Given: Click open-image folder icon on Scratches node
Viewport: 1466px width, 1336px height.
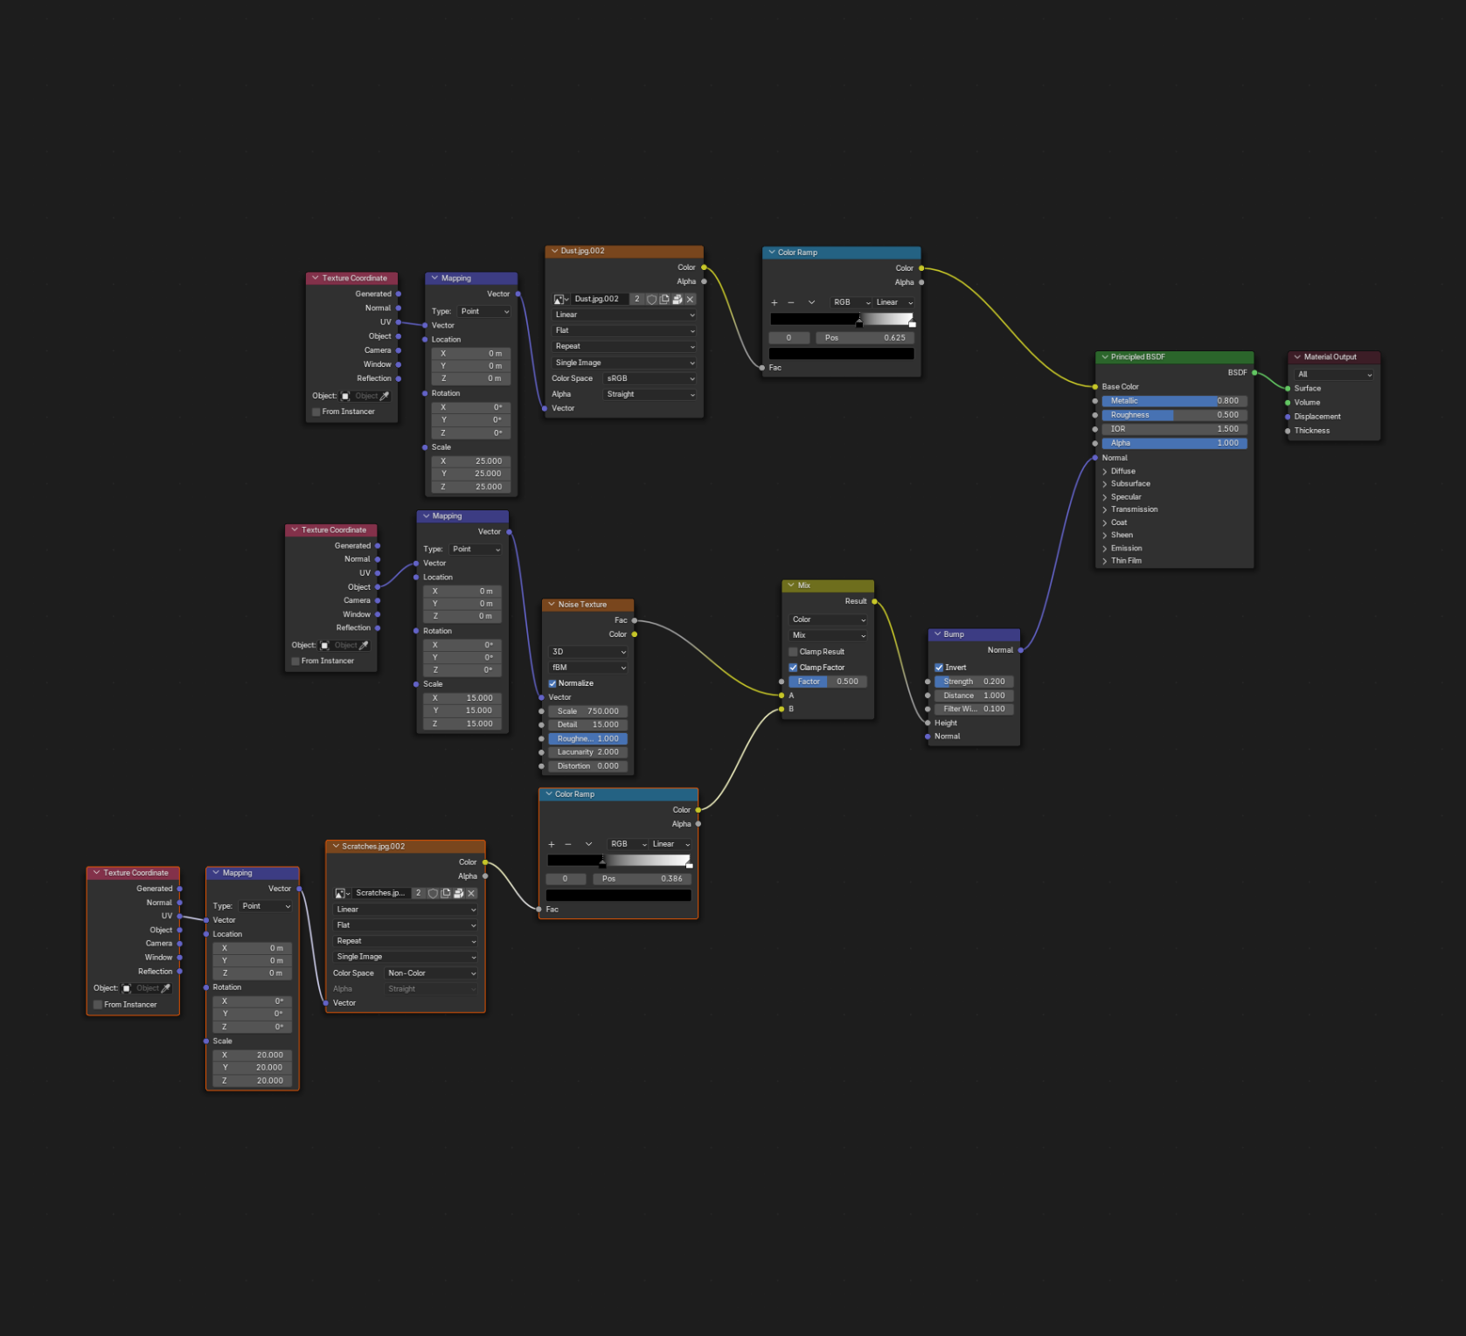Looking at the screenshot, I should coord(459,893).
